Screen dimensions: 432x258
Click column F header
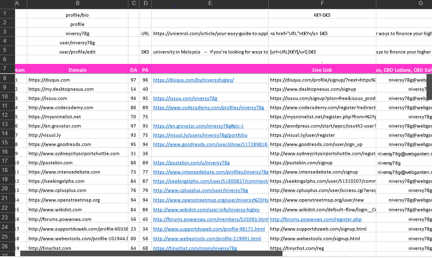pyautogui.click(x=322, y=4)
